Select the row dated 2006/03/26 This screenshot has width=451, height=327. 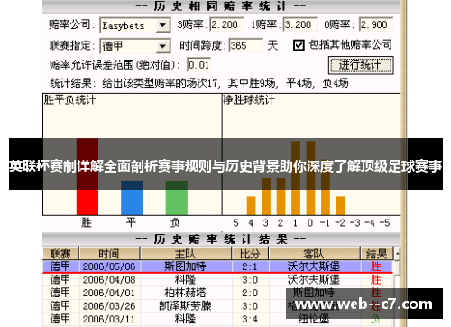tap(217, 306)
